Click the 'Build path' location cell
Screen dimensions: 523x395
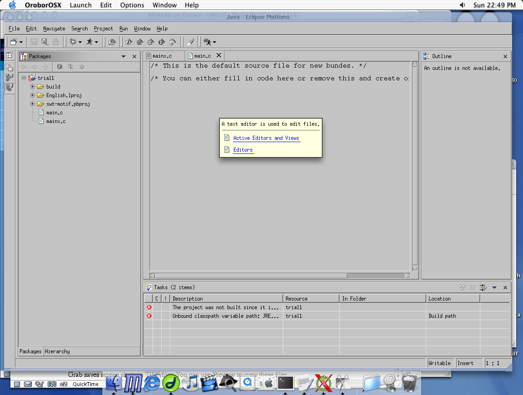click(442, 316)
